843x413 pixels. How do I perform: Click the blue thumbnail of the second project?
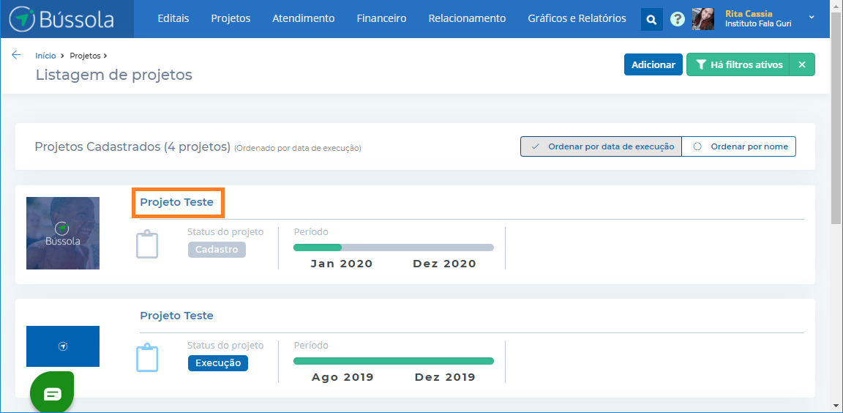[63, 346]
